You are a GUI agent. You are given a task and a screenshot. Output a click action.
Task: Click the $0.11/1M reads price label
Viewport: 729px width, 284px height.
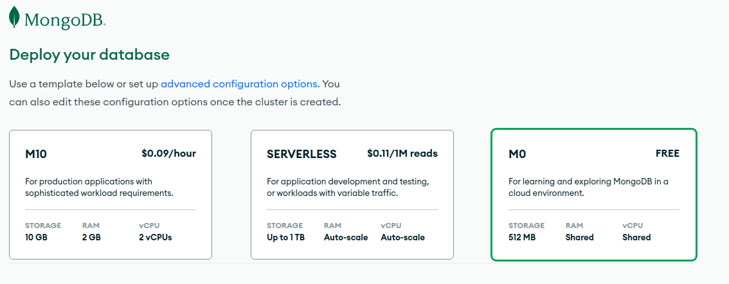[402, 154]
